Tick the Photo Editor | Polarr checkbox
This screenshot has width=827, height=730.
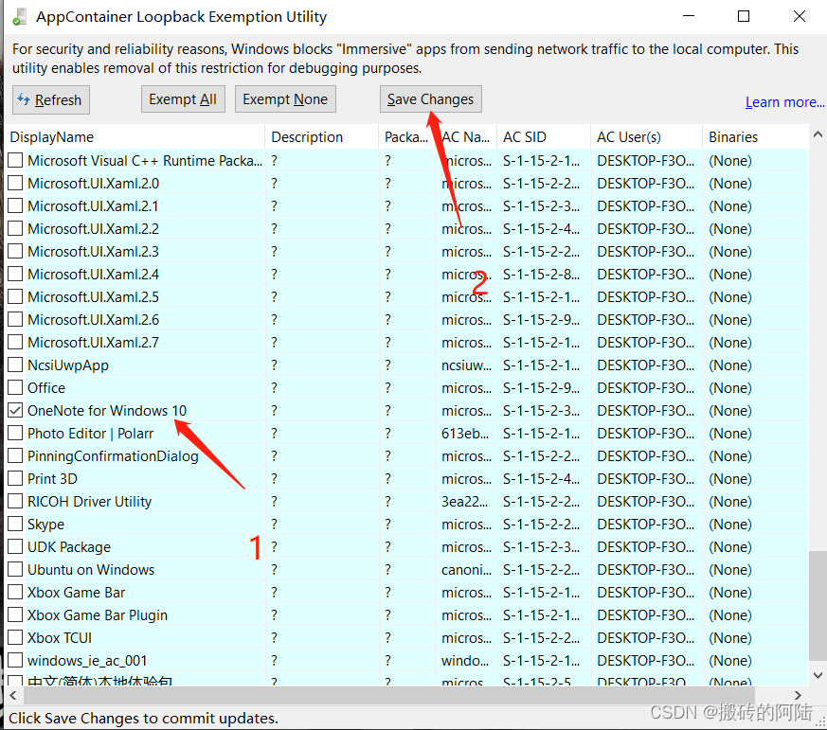click(15, 433)
